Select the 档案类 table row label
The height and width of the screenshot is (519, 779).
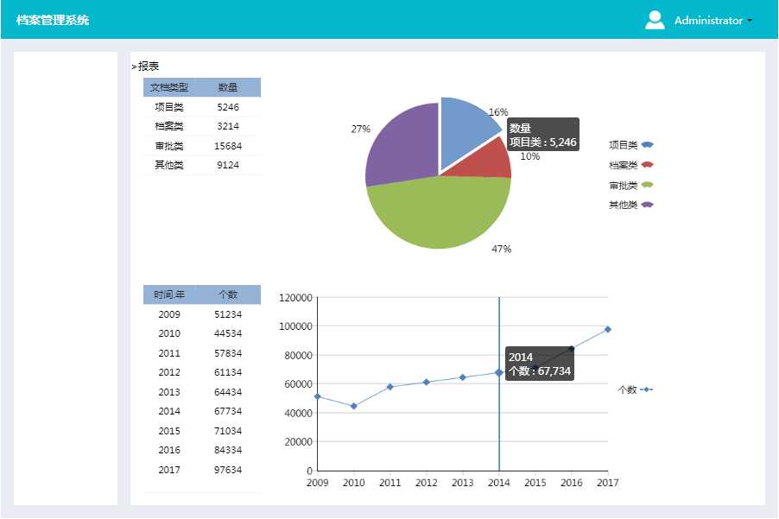169,126
